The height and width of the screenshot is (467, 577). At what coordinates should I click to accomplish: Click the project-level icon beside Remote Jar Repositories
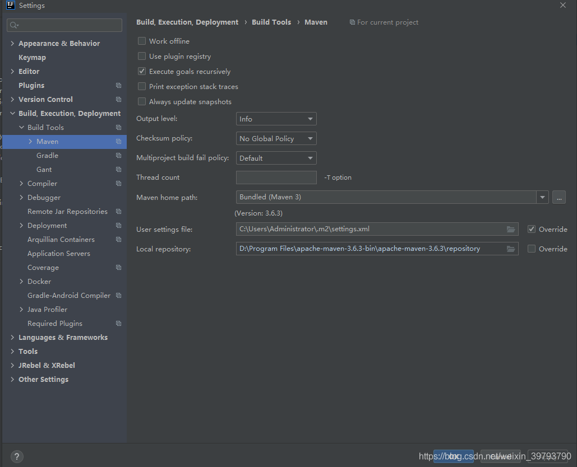(x=118, y=212)
